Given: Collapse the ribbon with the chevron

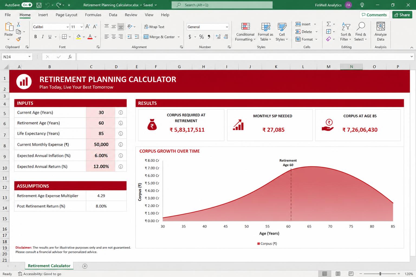Looking at the screenshot, I should coord(412,47).
